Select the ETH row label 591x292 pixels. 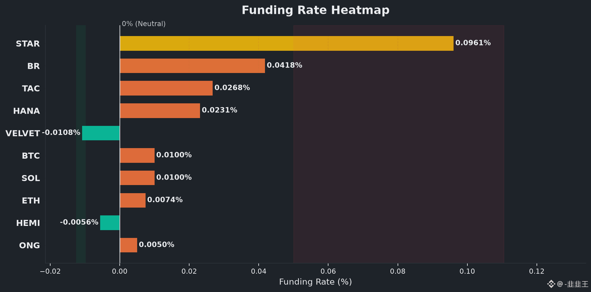click(x=31, y=201)
